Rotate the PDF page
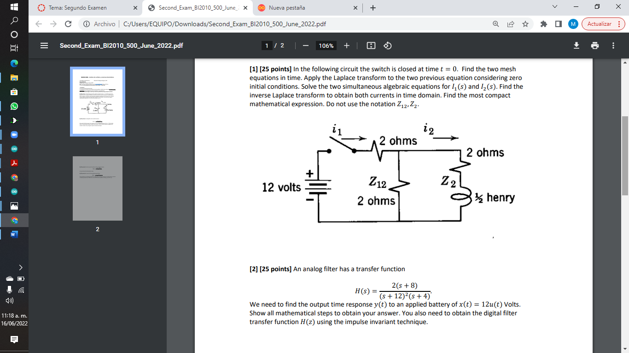Viewport: 629px width, 353px height. [387, 46]
